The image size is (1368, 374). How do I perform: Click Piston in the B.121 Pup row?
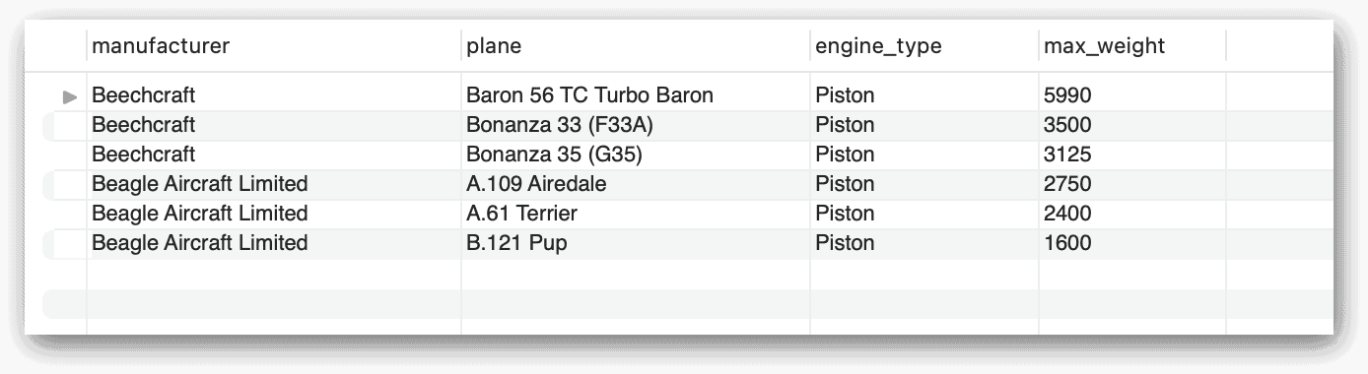click(x=845, y=243)
